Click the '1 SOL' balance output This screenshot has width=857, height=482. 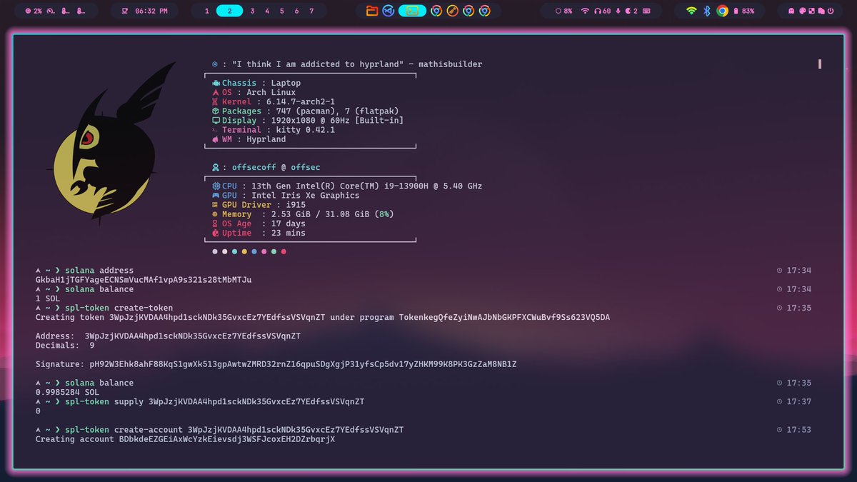pos(48,298)
